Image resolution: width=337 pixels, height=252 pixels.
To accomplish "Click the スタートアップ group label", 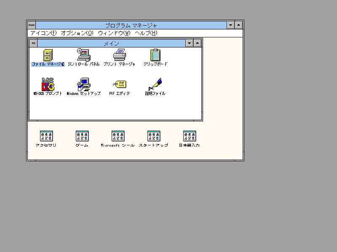I will coord(153,145).
